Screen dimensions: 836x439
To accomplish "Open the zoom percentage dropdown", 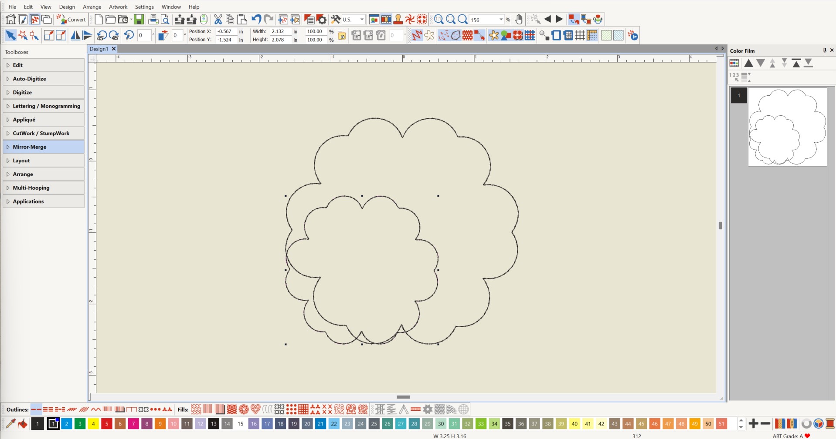I will (501, 20).
